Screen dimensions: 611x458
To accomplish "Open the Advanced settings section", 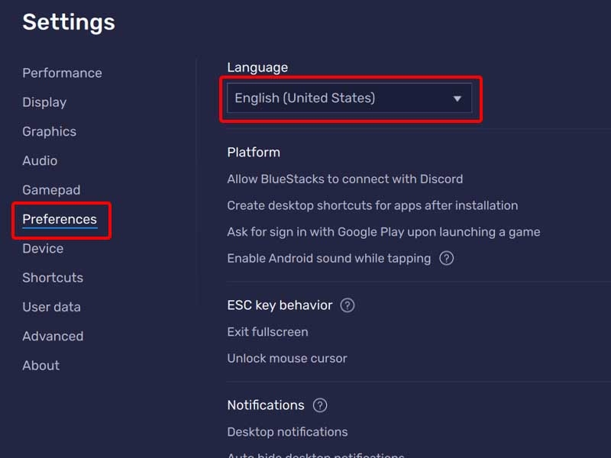I will [52, 336].
